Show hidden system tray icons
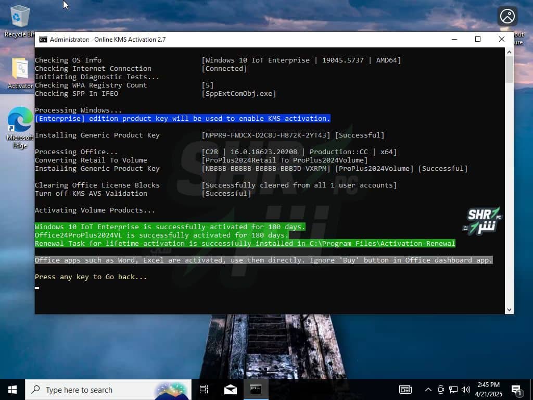Viewport: 533px width, 400px height. click(x=428, y=390)
